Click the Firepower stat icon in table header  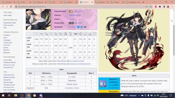pos(41,34)
